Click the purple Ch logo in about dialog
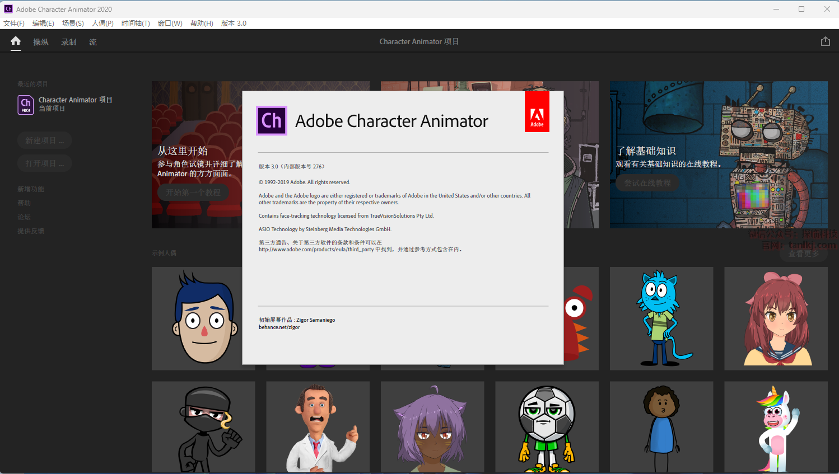The width and height of the screenshot is (839, 474). [x=272, y=121]
